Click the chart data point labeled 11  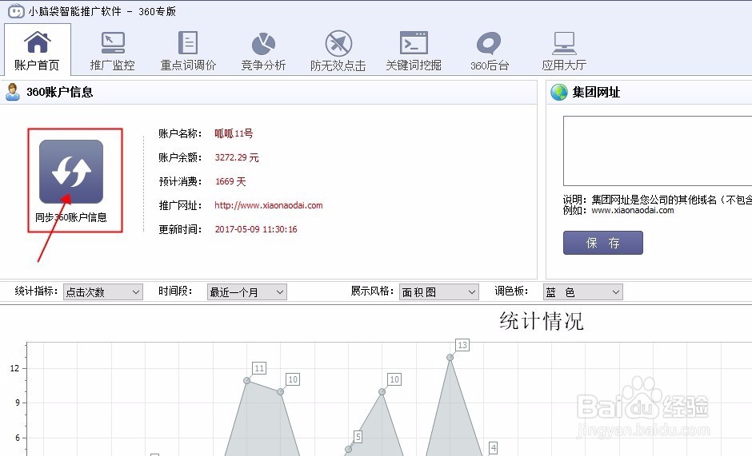[246, 380]
